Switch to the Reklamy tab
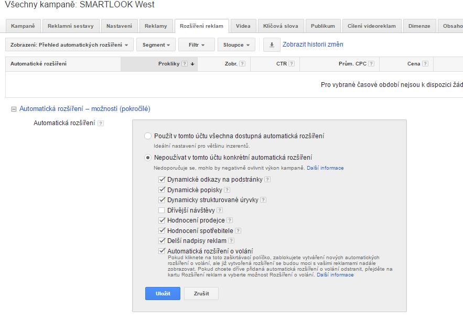This screenshot has width=463, height=332. click(x=156, y=26)
